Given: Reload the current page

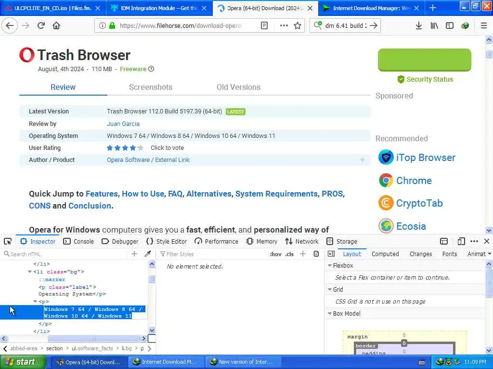Looking at the screenshot, I should (x=41, y=26).
